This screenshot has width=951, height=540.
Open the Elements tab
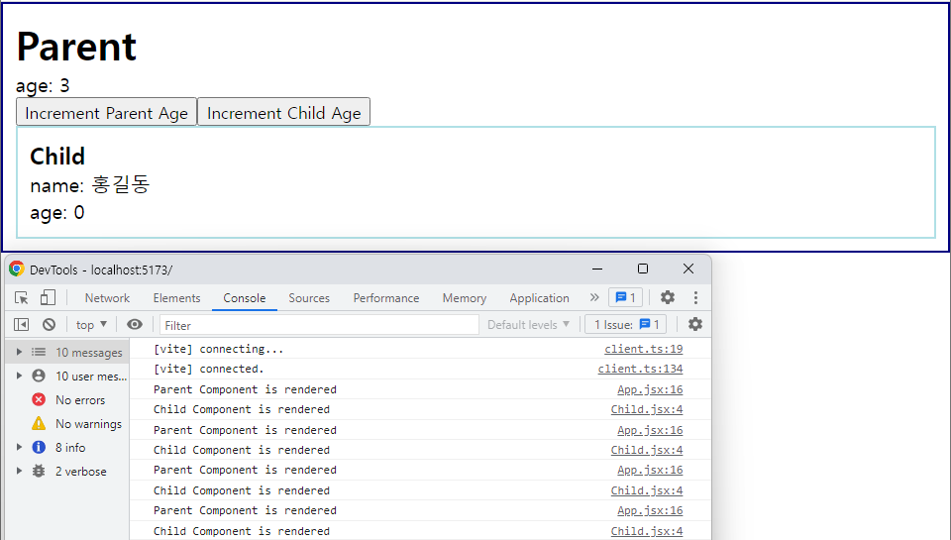tap(176, 298)
